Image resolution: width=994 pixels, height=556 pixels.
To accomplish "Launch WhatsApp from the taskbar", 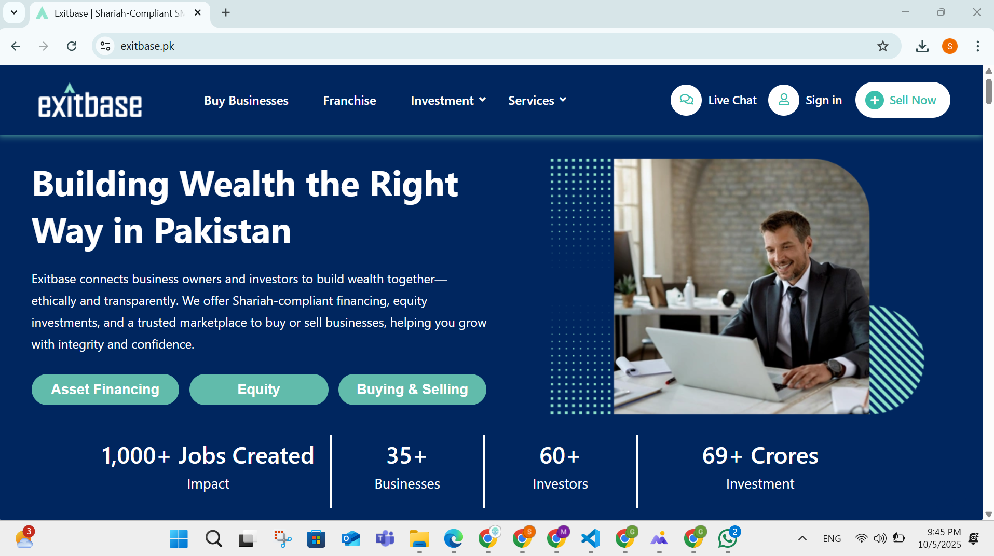I will pos(727,538).
